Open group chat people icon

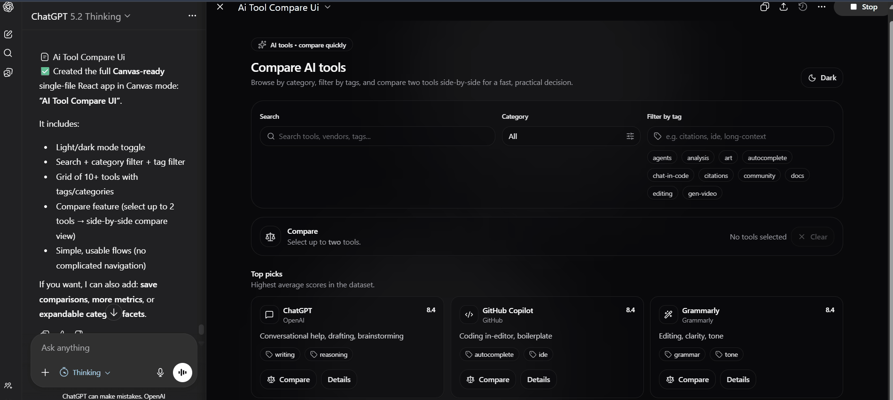[x=8, y=385]
